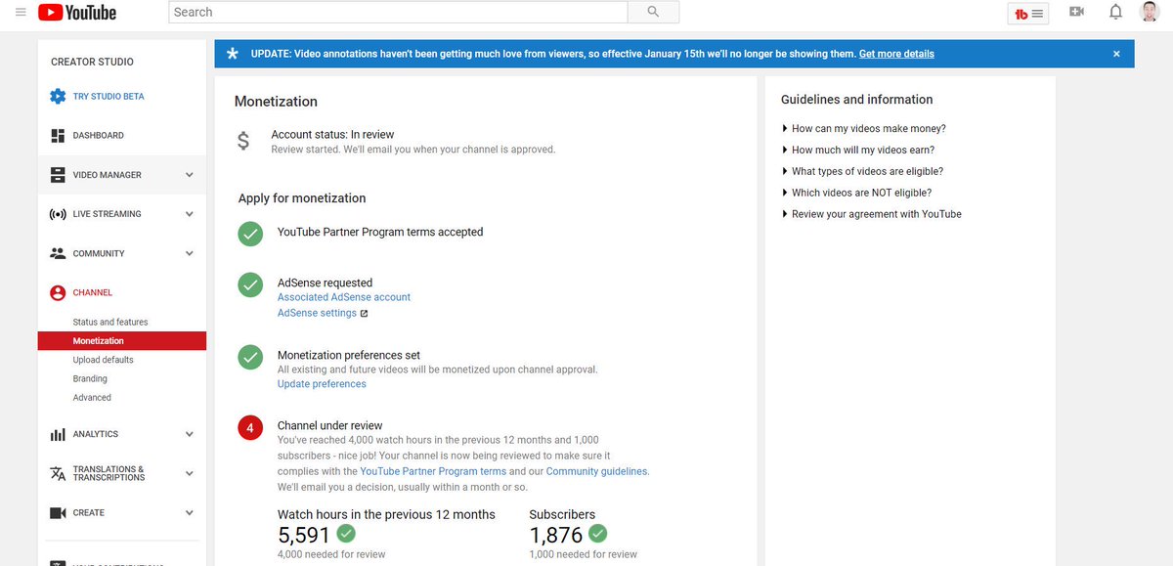Click the 'Account status: In review' text
This screenshot has width=1173, height=566.
tap(332, 134)
